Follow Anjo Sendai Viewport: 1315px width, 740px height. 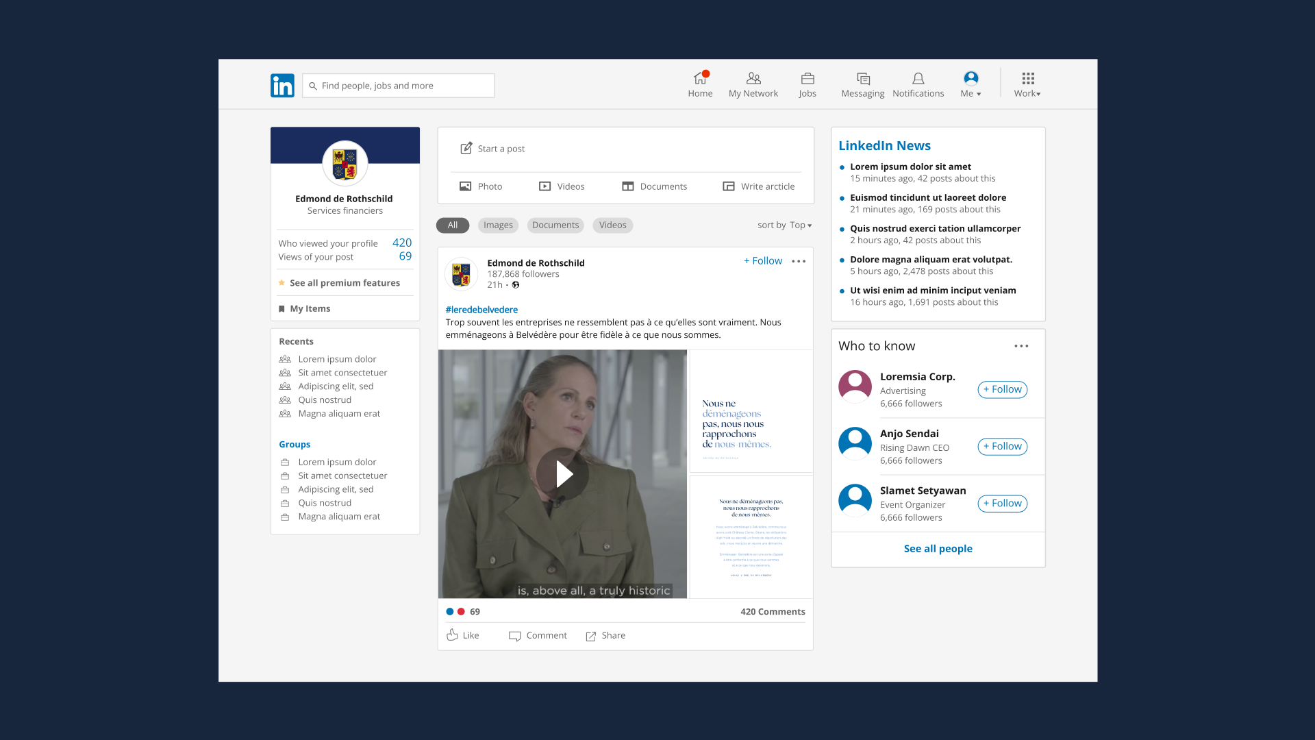(1003, 446)
